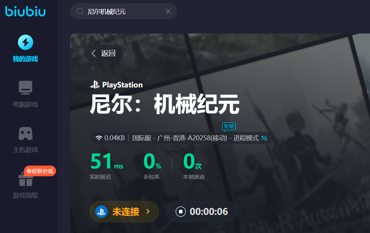Select the PC Games monitor icon
Image resolution: width=370 pixels, height=233 pixels.
(25, 87)
